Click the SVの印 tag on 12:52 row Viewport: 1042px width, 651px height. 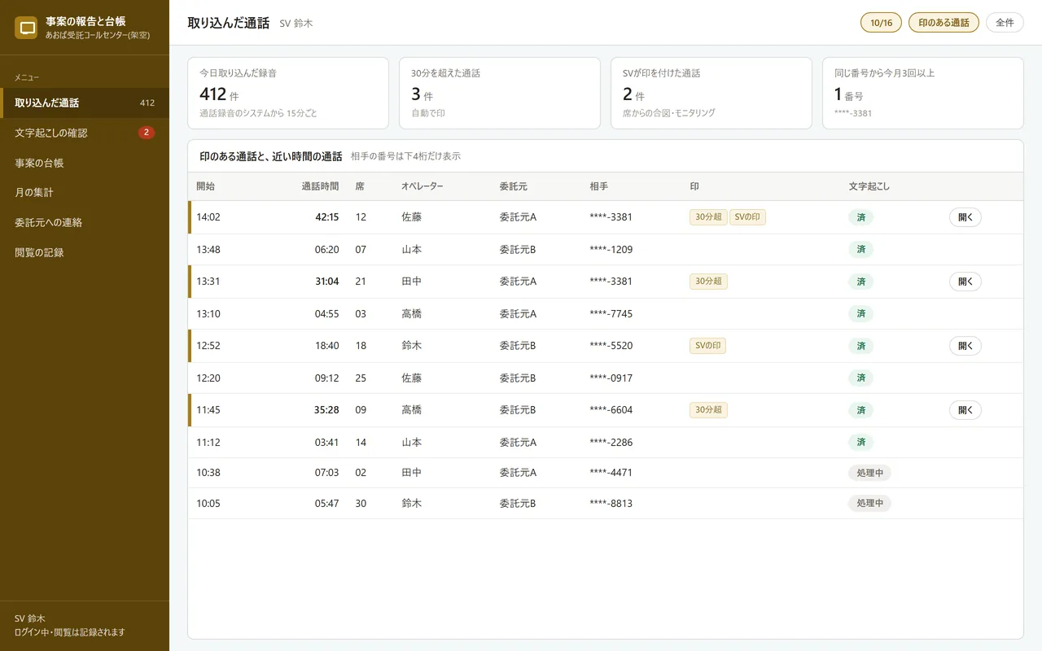pyautogui.click(x=707, y=346)
